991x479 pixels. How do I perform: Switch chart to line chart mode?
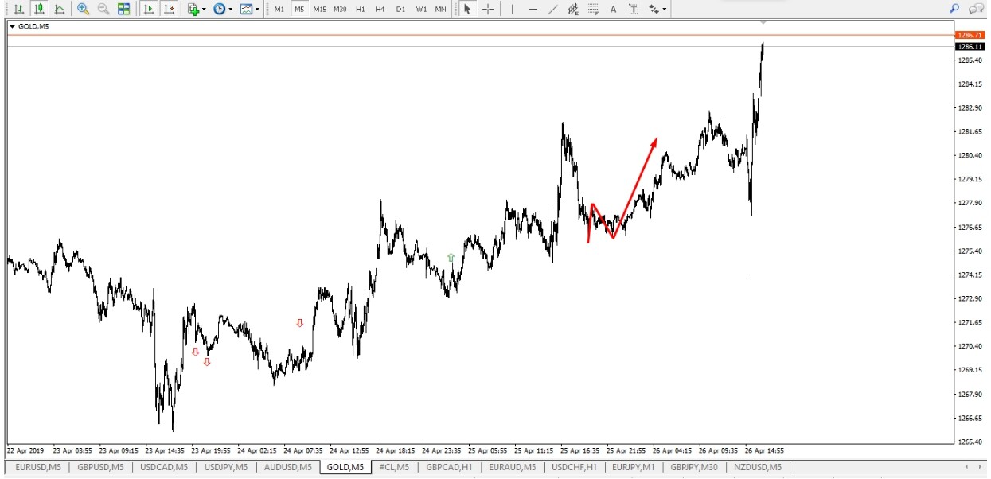59,9
